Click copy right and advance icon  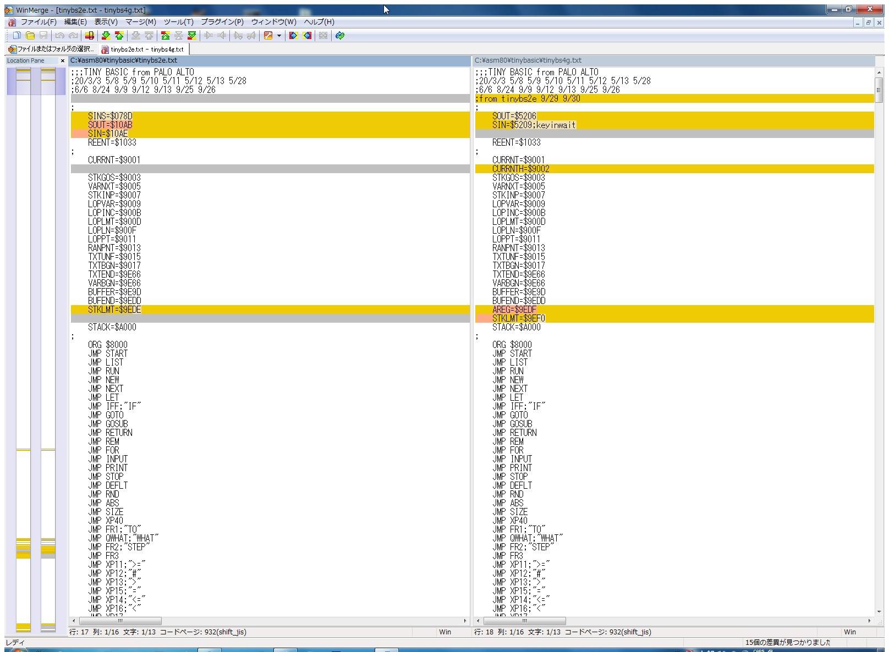click(238, 35)
